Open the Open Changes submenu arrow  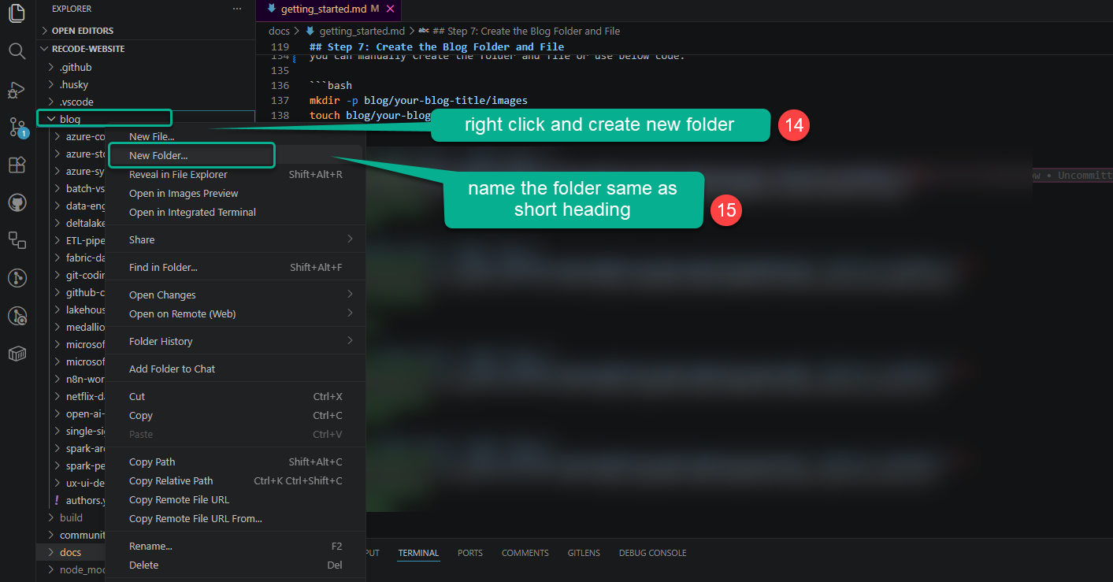350,295
